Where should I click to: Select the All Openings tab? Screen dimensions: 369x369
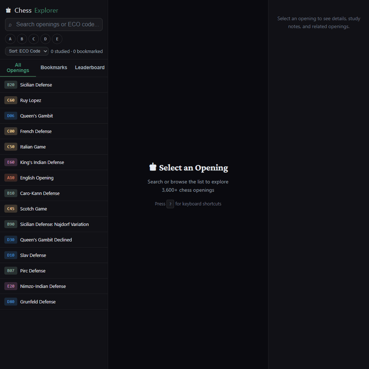coord(18,68)
